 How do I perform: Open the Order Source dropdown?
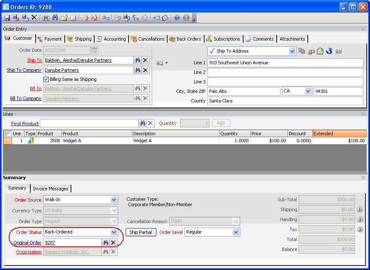pos(114,199)
